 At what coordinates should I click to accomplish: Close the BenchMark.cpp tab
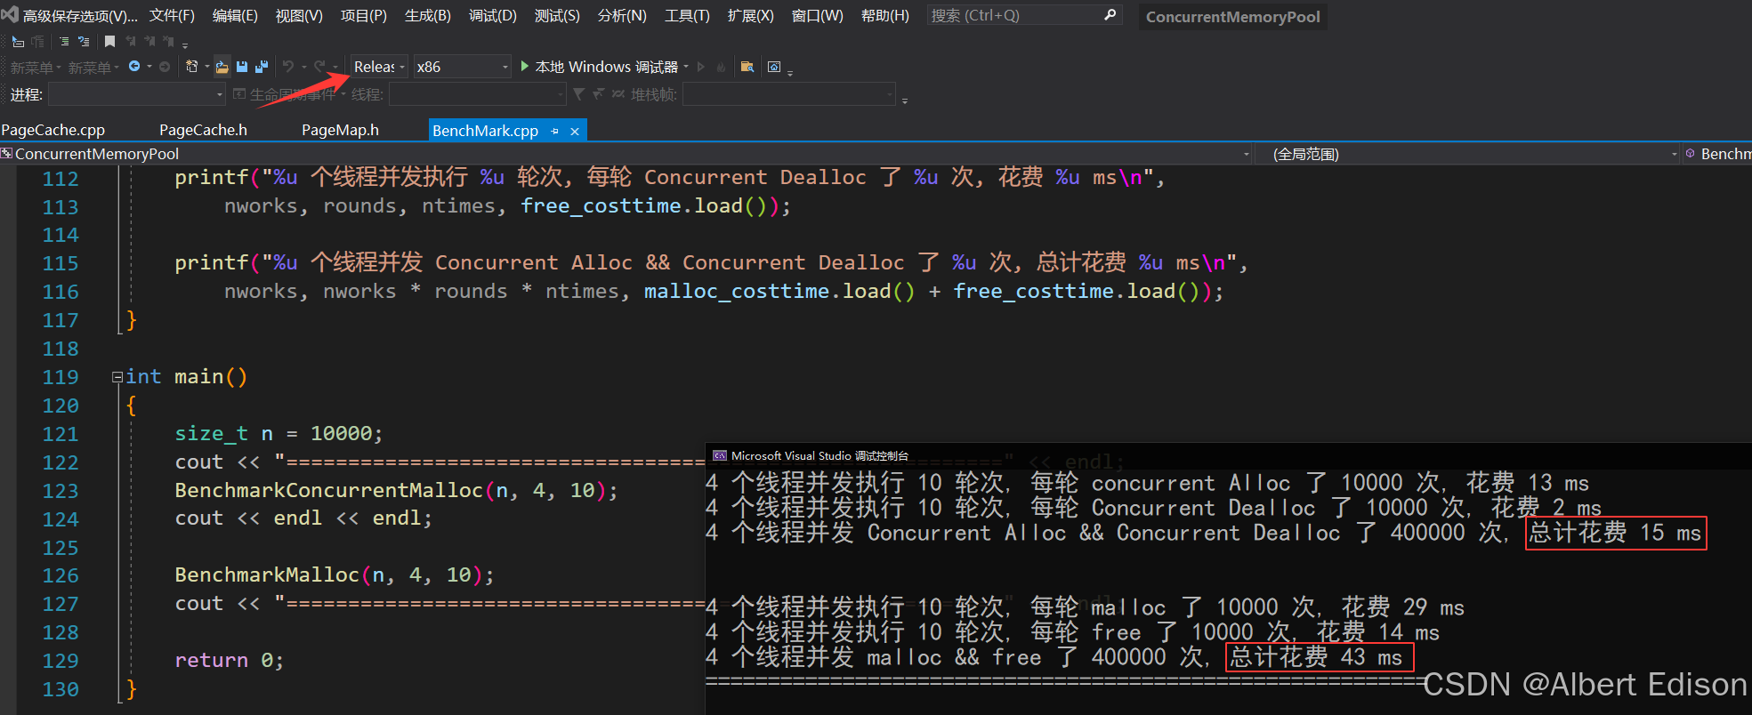click(575, 131)
